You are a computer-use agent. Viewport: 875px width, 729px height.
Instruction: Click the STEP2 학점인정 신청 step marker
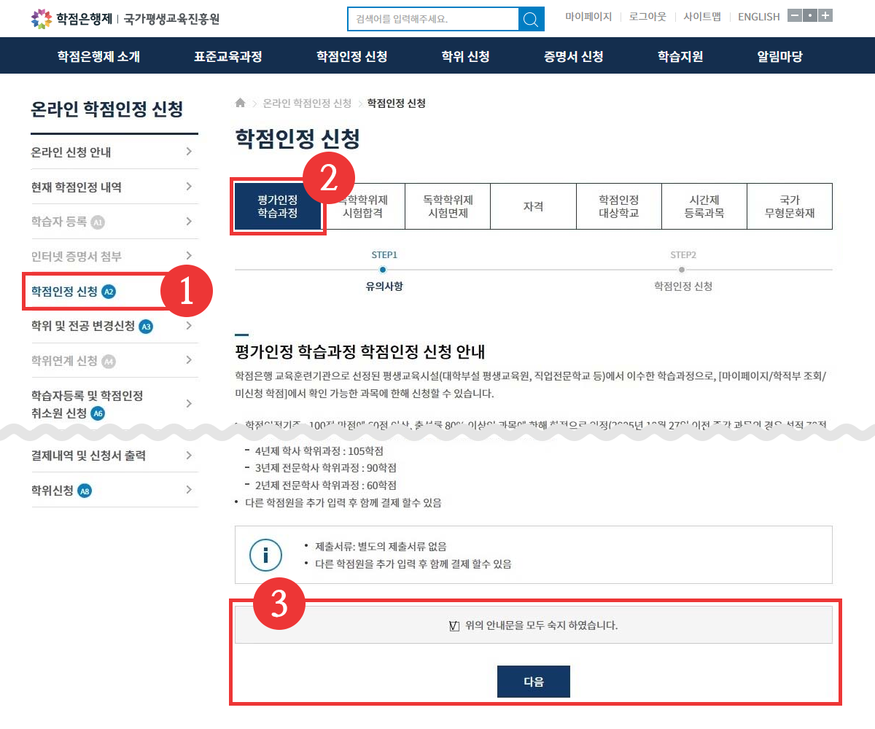click(x=682, y=270)
